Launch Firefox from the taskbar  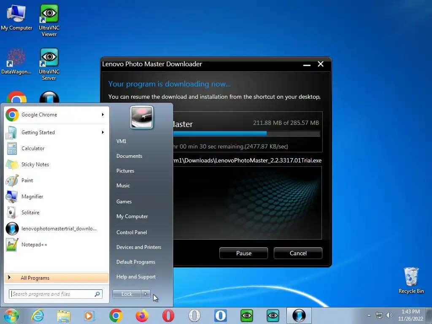click(142, 316)
